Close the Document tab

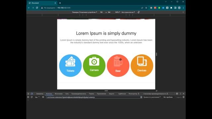coord(55,3)
